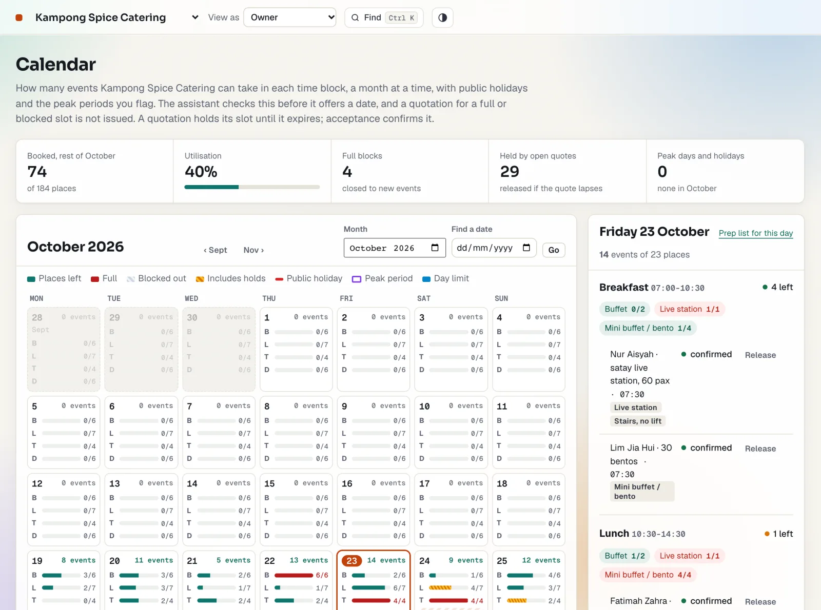Release Nur Aisyah breakfast booking

[x=760, y=355]
